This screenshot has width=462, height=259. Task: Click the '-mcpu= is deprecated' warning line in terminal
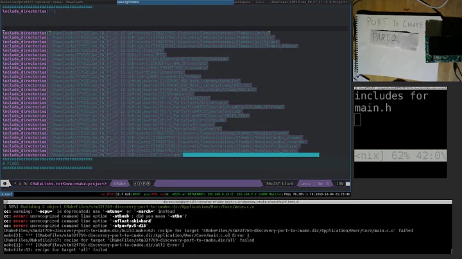pos(89,212)
